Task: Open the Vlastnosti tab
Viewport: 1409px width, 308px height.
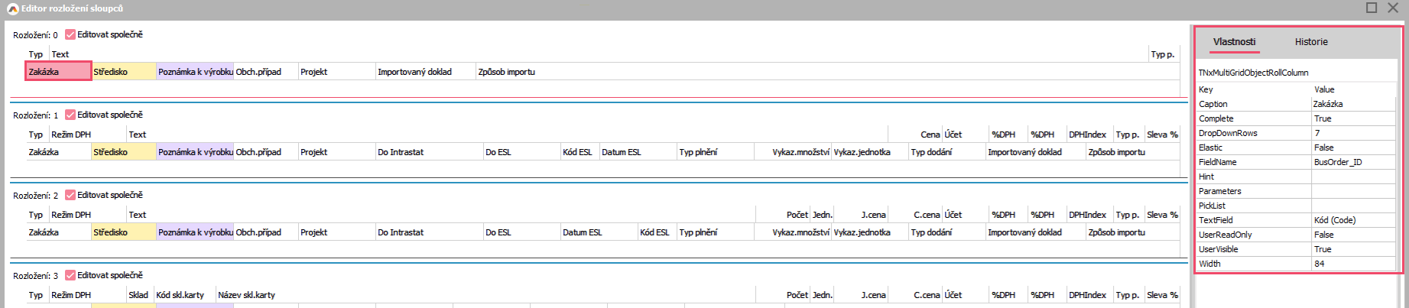Action: [x=1234, y=42]
